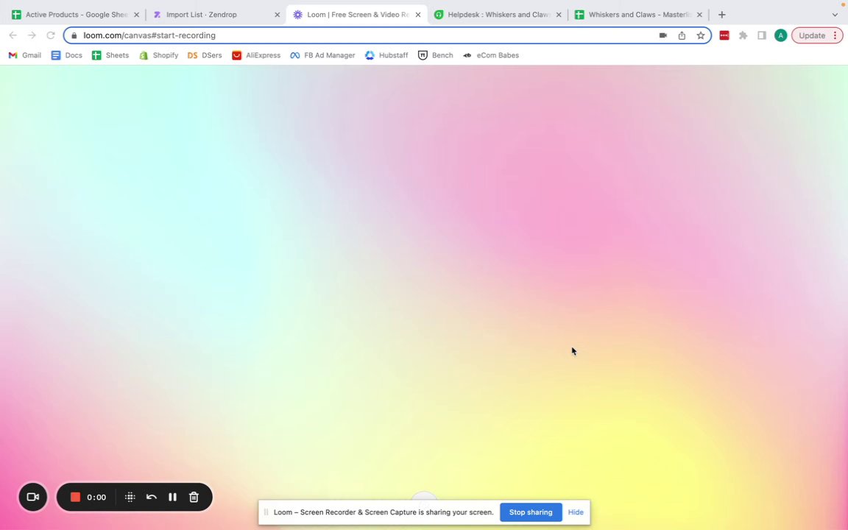848x530 pixels.
Task: Pause the Loom recording
Action: [172, 497]
